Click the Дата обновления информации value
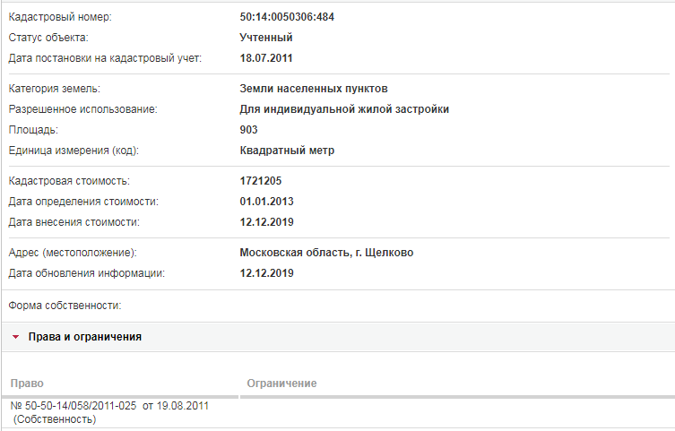The height and width of the screenshot is (431, 675). tap(266, 273)
